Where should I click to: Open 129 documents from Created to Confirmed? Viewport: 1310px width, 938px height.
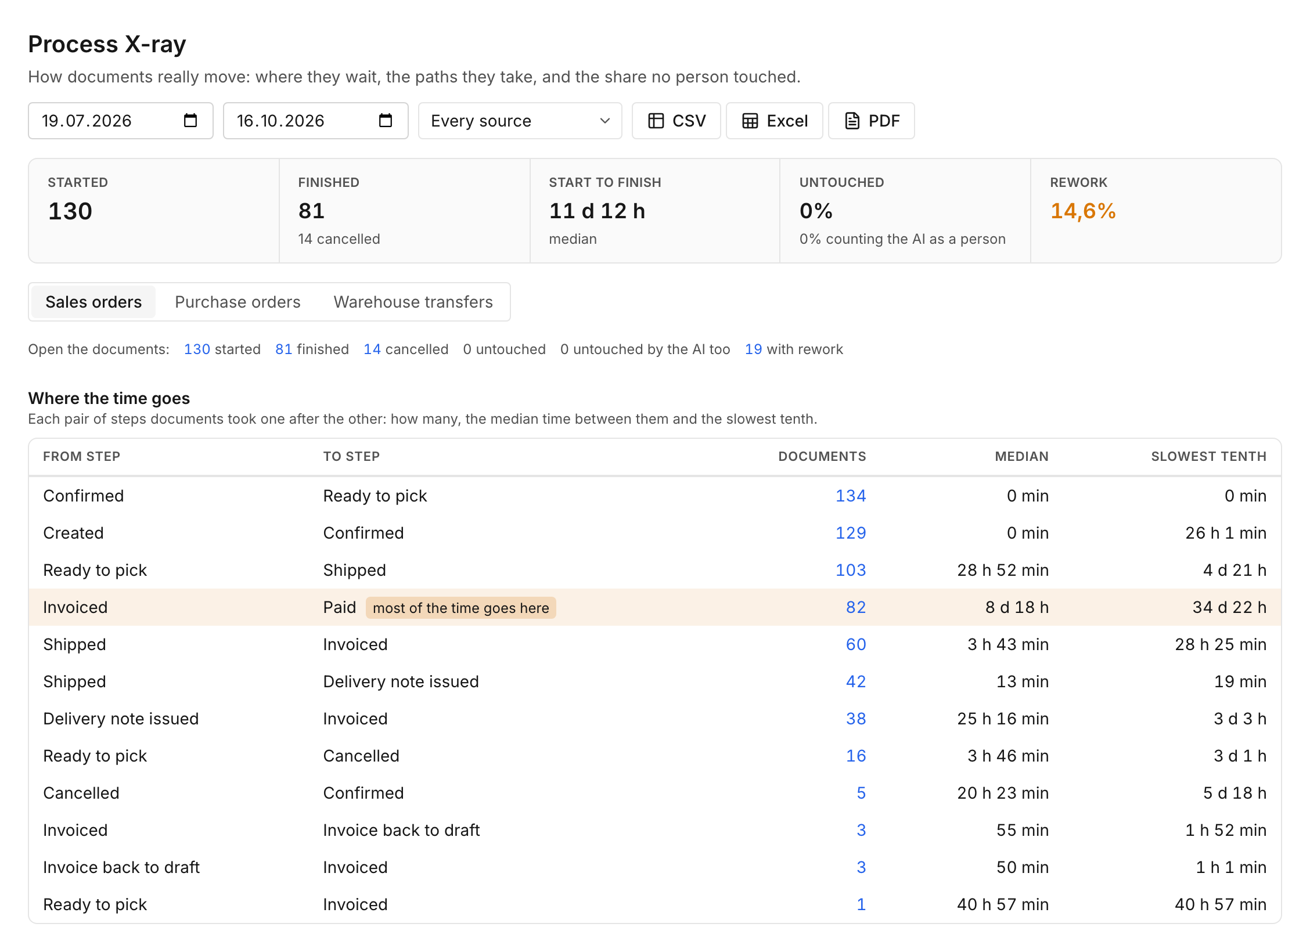[x=851, y=533]
